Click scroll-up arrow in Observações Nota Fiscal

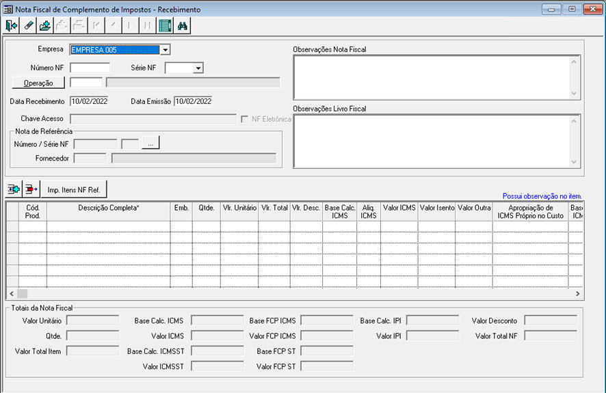[x=574, y=62]
